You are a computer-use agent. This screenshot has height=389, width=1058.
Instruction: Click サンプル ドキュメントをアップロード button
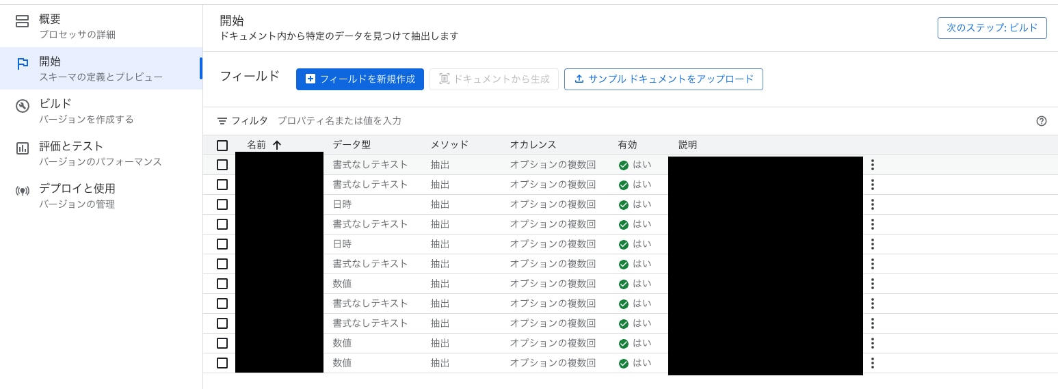(x=663, y=79)
